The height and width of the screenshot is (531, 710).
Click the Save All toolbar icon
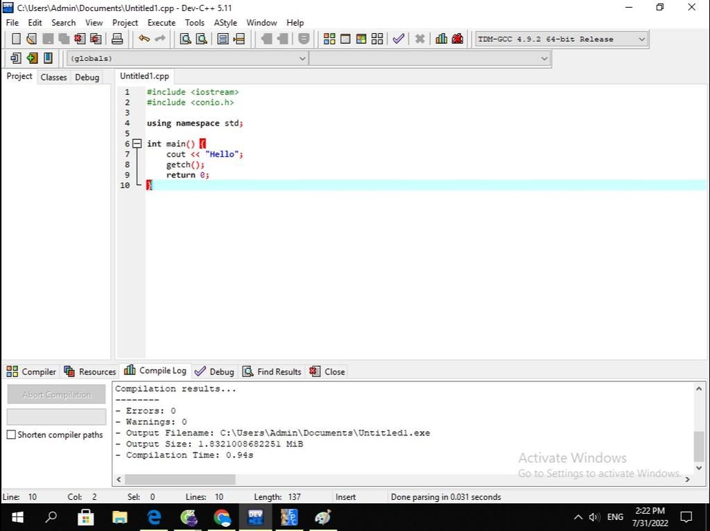[x=64, y=39]
